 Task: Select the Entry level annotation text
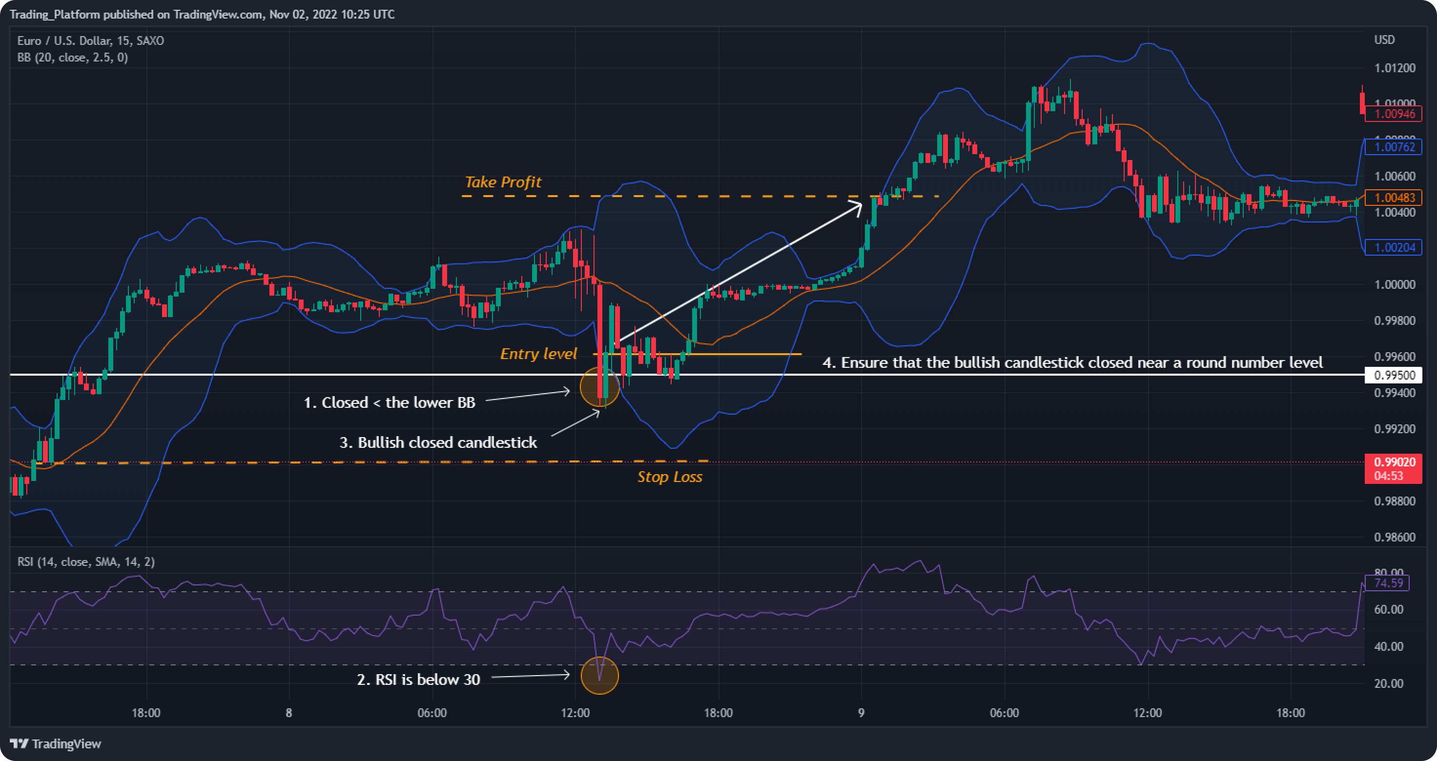coord(539,354)
